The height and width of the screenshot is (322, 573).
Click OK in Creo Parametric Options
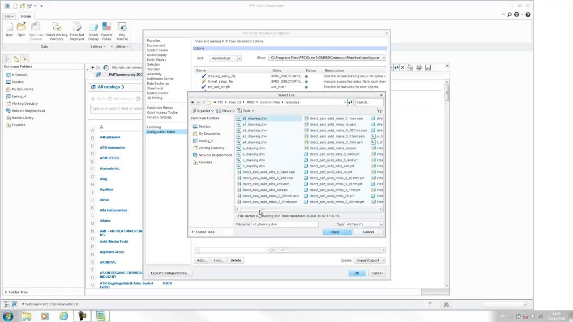pos(357,273)
